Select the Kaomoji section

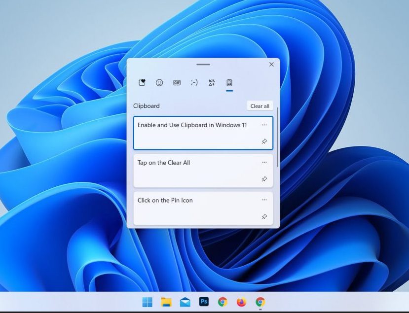[194, 82]
